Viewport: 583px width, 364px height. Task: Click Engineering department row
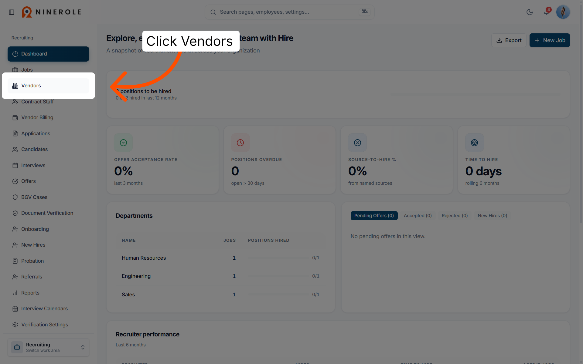click(x=220, y=276)
